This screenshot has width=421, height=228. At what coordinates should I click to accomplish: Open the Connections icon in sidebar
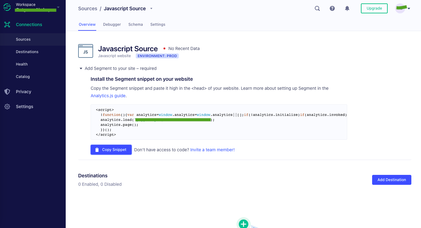click(x=7, y=25)
